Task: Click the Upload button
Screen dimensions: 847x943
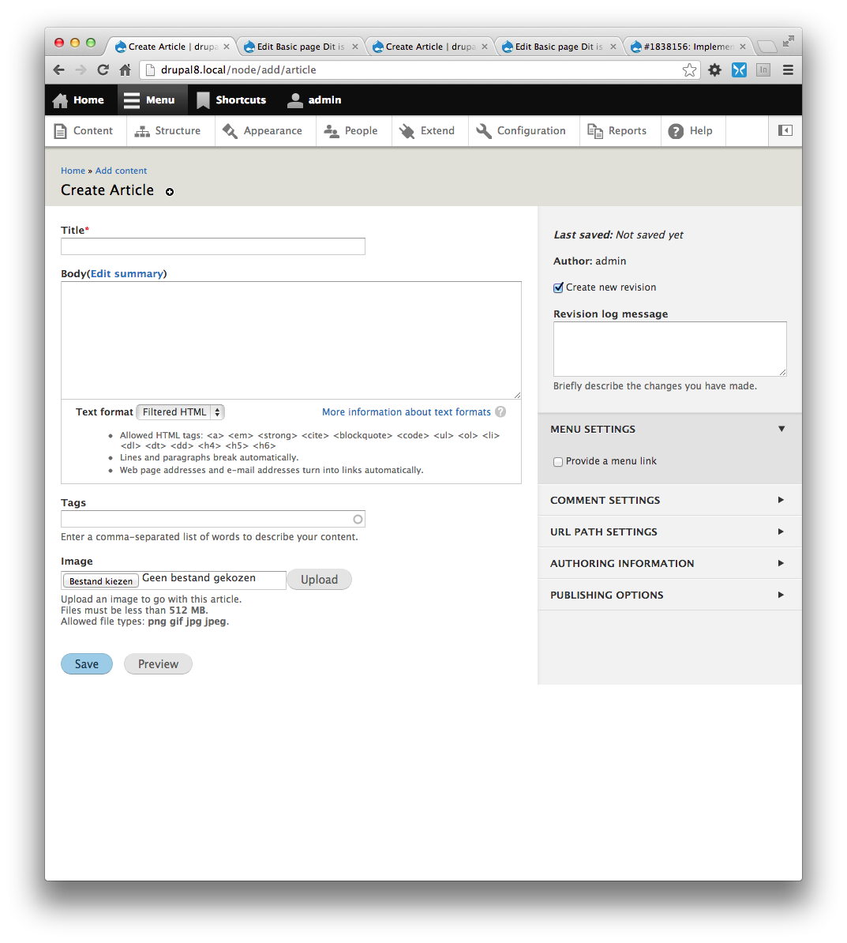Action: [319, 580]
